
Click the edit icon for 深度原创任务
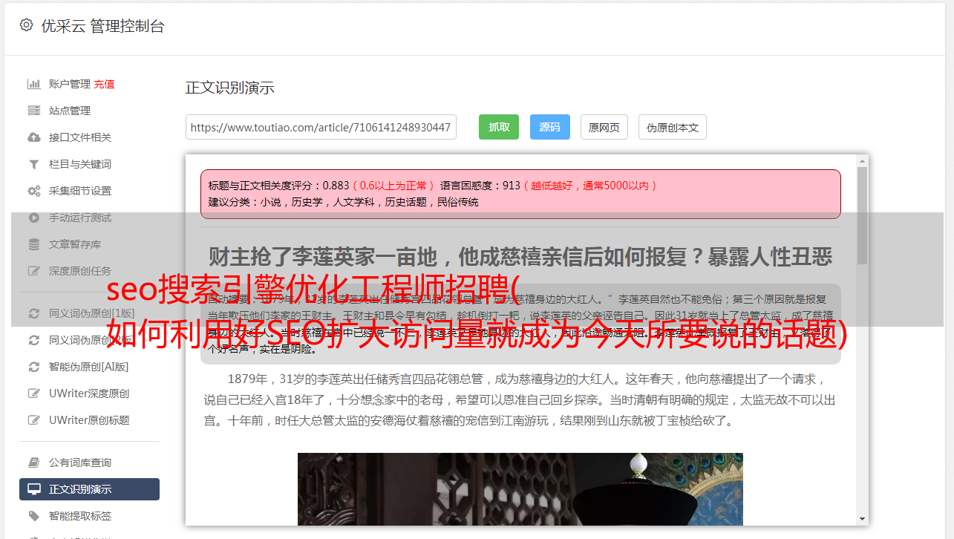(34, 271)
